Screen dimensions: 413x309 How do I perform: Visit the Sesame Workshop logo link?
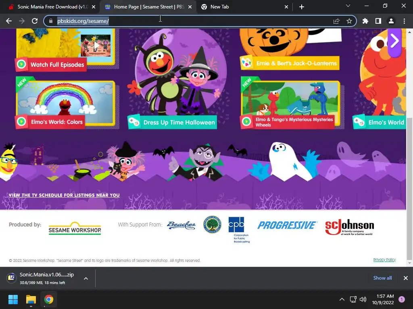tap(75, 229)
